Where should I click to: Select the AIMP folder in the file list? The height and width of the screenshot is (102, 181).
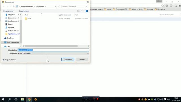click(29, 19)
